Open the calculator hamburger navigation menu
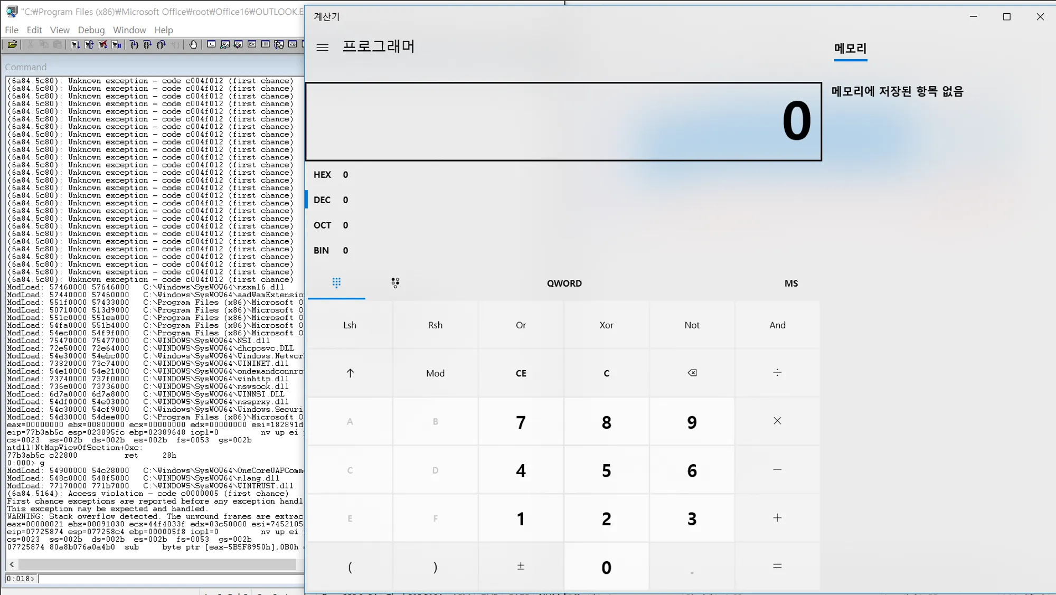The image size is (1056, 595). tap(322, 48)
